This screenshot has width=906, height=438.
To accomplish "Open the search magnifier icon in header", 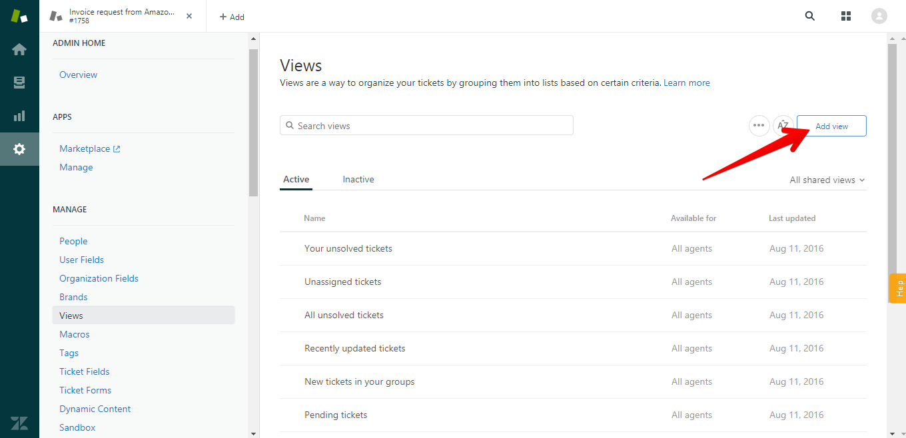I will (810, 16).
